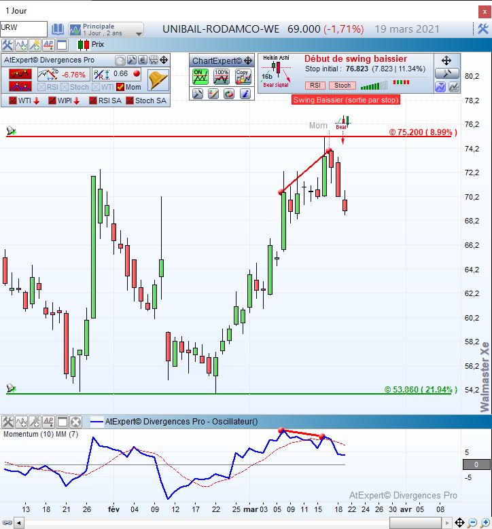Uncheck the Mom checkbox

click(x=120, y=87)
